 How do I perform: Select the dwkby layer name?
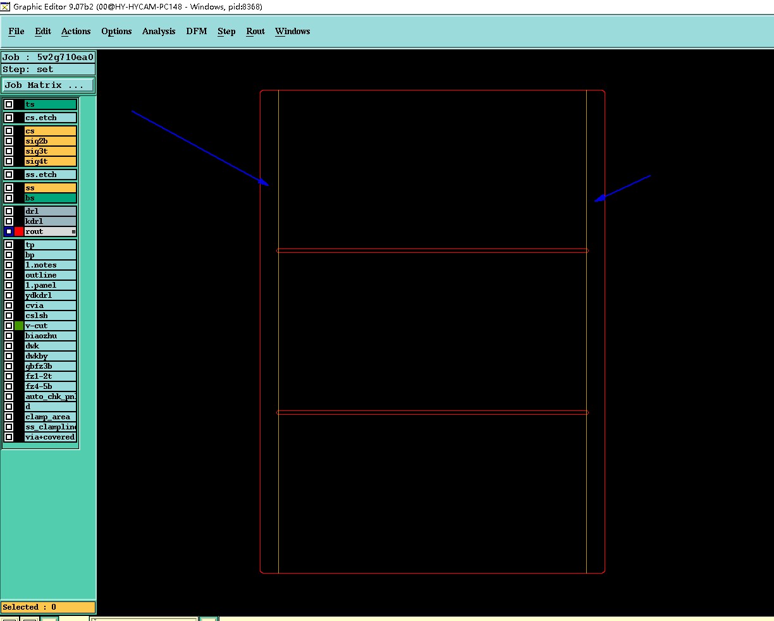[x=51, y=356]
